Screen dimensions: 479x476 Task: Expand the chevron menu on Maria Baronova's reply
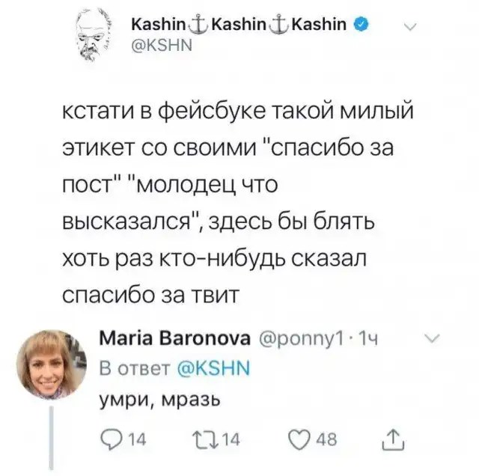point(432,341)
